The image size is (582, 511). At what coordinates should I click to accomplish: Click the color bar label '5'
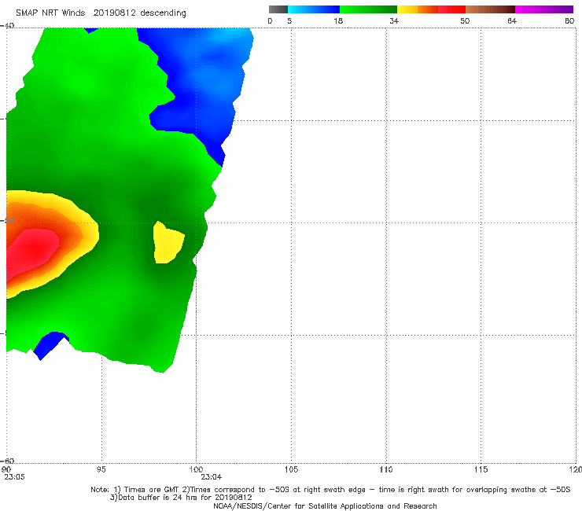click(x=289, y=20)
